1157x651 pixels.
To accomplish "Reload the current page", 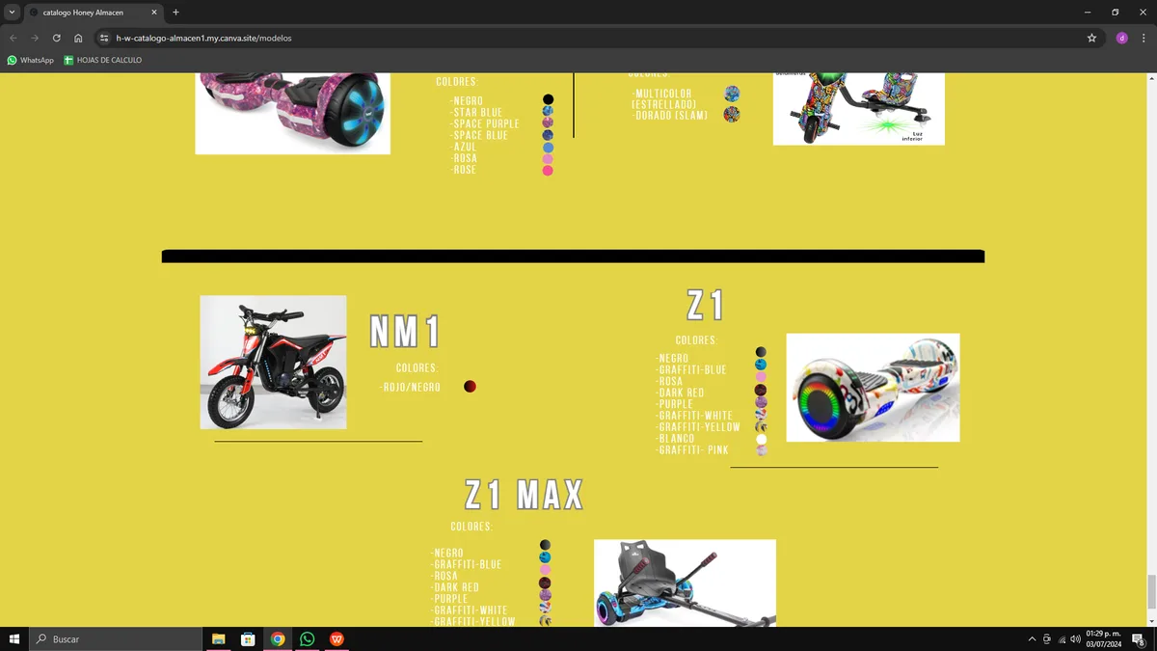I will [57, 39].
